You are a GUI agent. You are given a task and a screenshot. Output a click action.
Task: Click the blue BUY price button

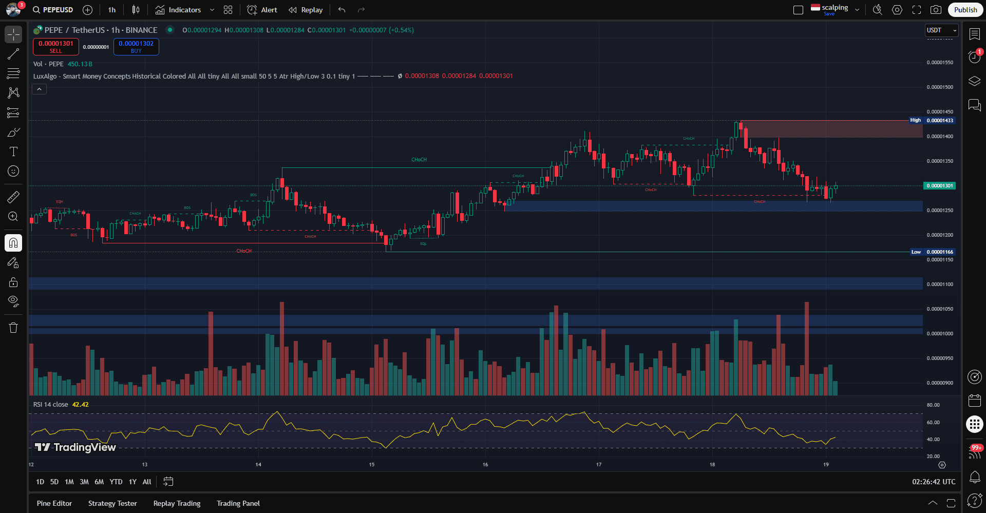(x=136, y=47)
